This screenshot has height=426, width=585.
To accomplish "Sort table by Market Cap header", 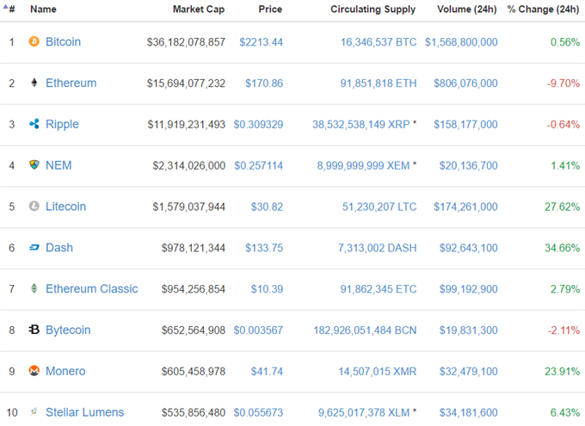I will point(199,9).
